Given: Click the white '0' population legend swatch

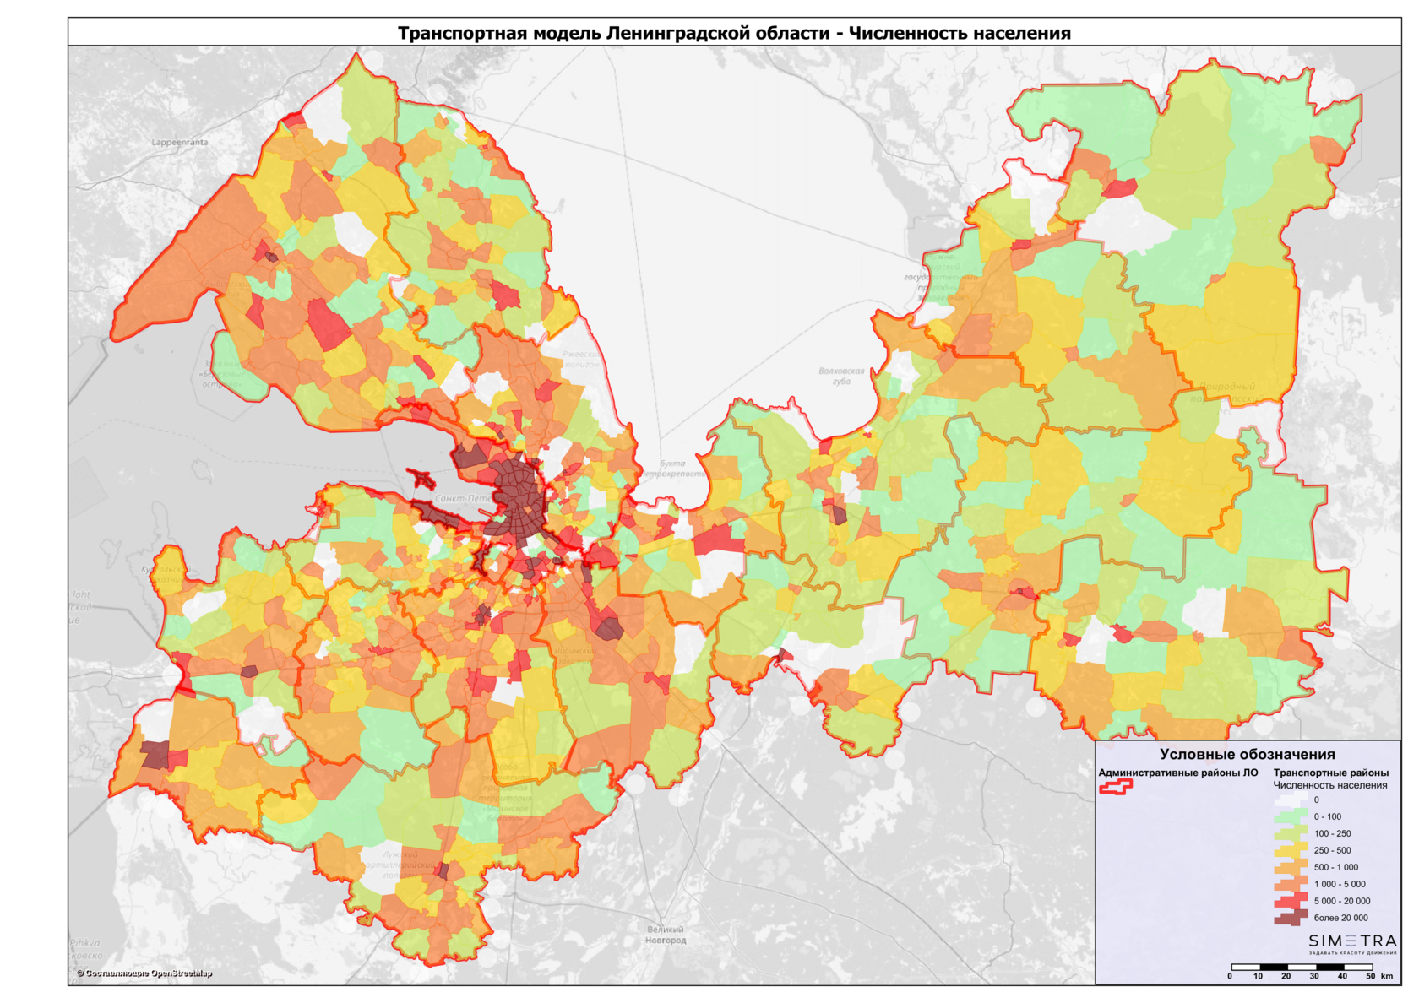Looking at the screenshot, I should click(1290, 800).
